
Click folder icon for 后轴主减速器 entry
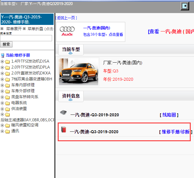(7, 115)
